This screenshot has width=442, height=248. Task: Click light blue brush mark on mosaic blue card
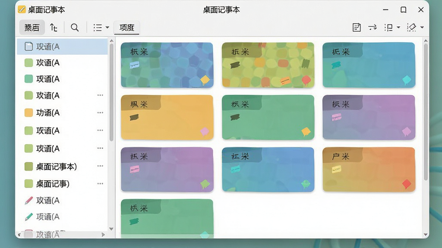coord(134,65)
